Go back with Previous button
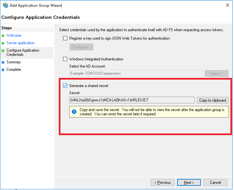The image size is (234, 190). (x=162, y=183)
